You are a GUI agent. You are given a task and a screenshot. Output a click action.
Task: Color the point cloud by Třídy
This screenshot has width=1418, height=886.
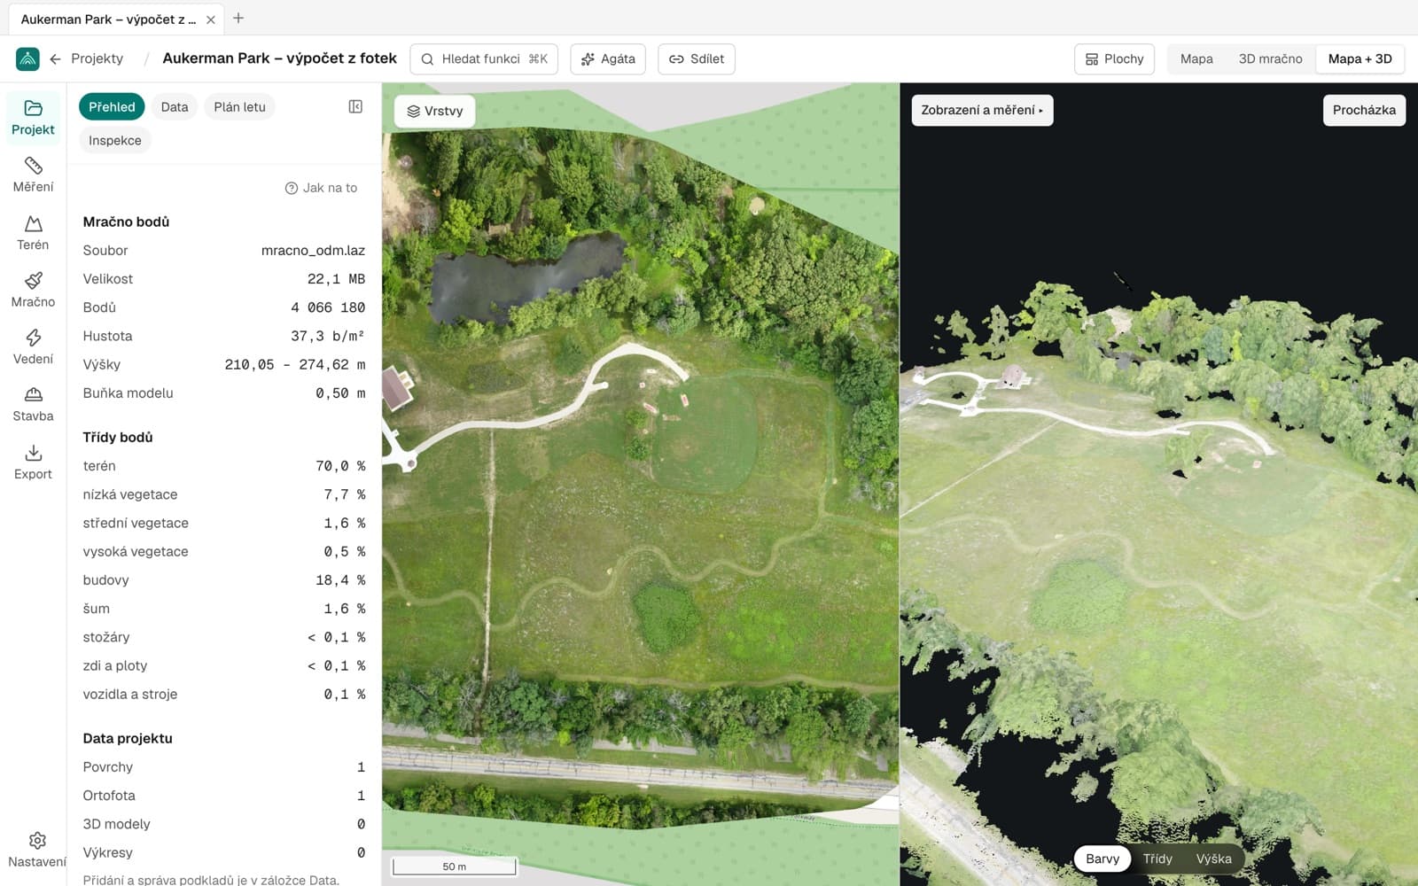point(1157,859)
